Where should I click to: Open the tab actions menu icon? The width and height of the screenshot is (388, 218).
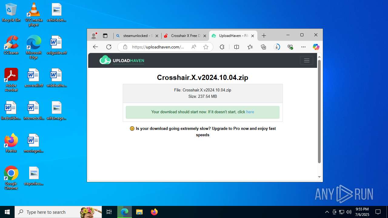[x=105, y=36]
